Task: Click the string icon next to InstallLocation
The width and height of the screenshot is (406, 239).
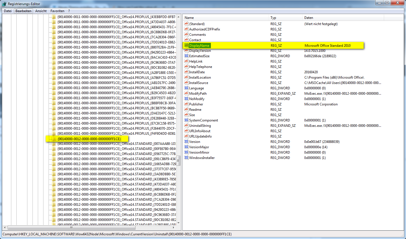Action: coord(186,77)
